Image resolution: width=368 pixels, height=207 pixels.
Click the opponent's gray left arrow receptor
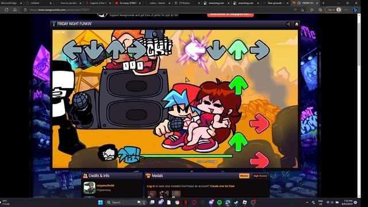pyautogui.click(x=72, y=50)
